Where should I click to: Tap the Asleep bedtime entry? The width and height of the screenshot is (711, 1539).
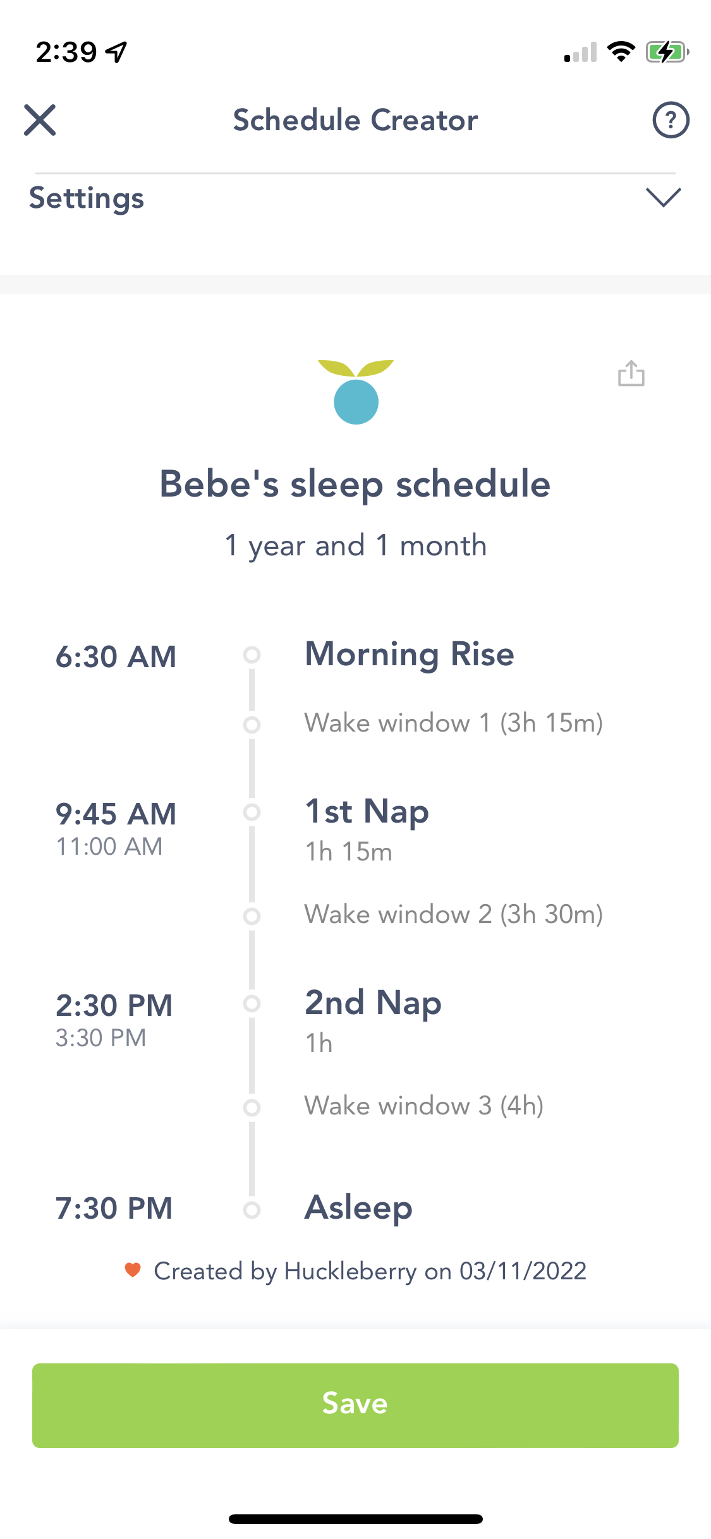pos(358,1208)
